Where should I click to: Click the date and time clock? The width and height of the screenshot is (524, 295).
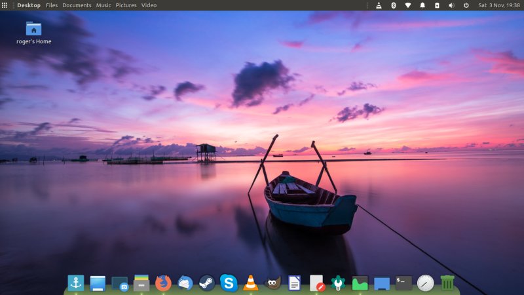pos(498,5)
